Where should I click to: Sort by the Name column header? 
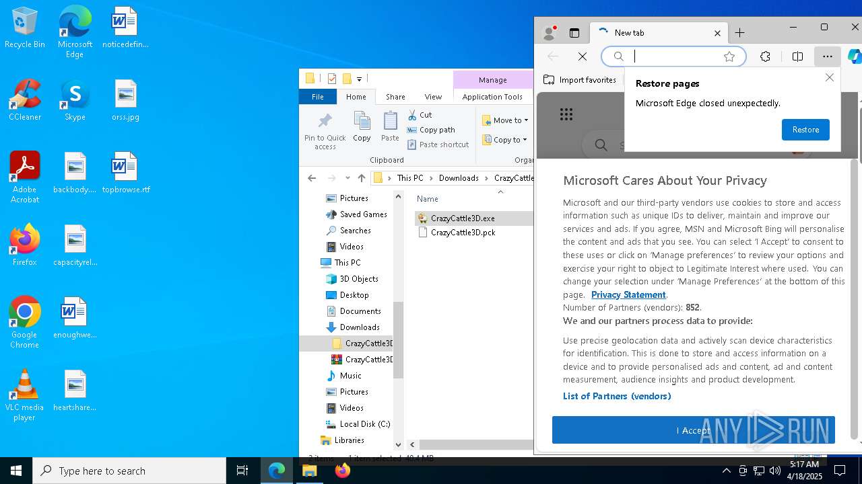[x=428, y=199]
